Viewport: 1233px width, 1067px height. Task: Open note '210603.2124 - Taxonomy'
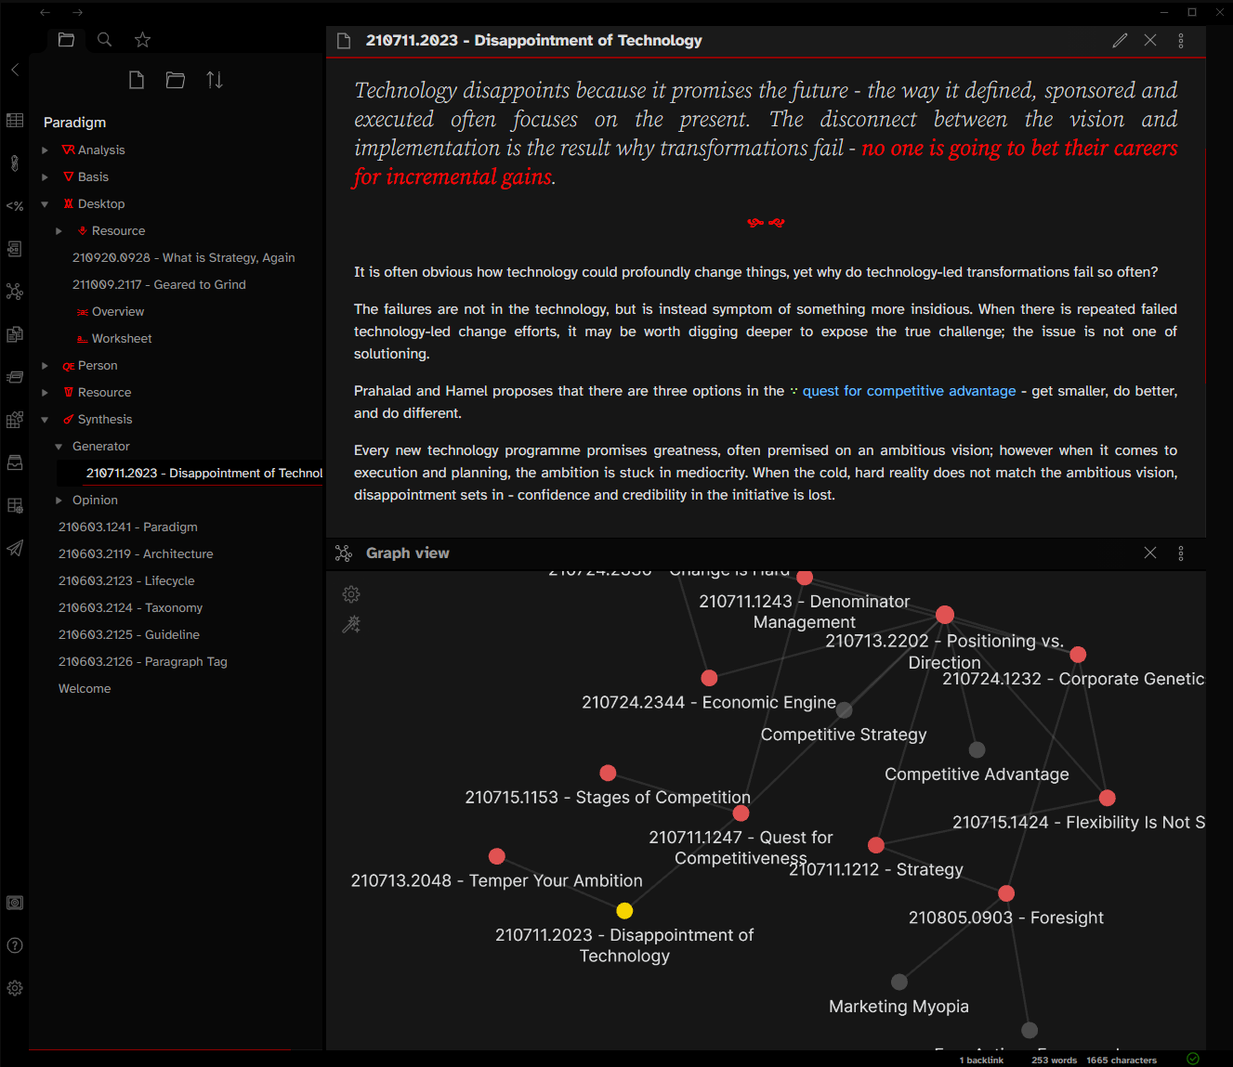(x=130, y=607)
